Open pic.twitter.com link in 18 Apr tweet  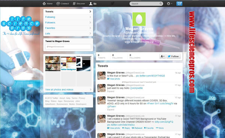coord(150,76)
